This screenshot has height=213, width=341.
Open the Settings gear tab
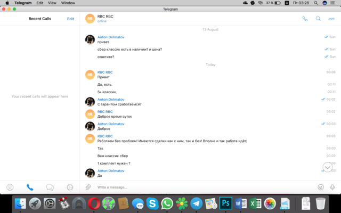click(70, 187)
